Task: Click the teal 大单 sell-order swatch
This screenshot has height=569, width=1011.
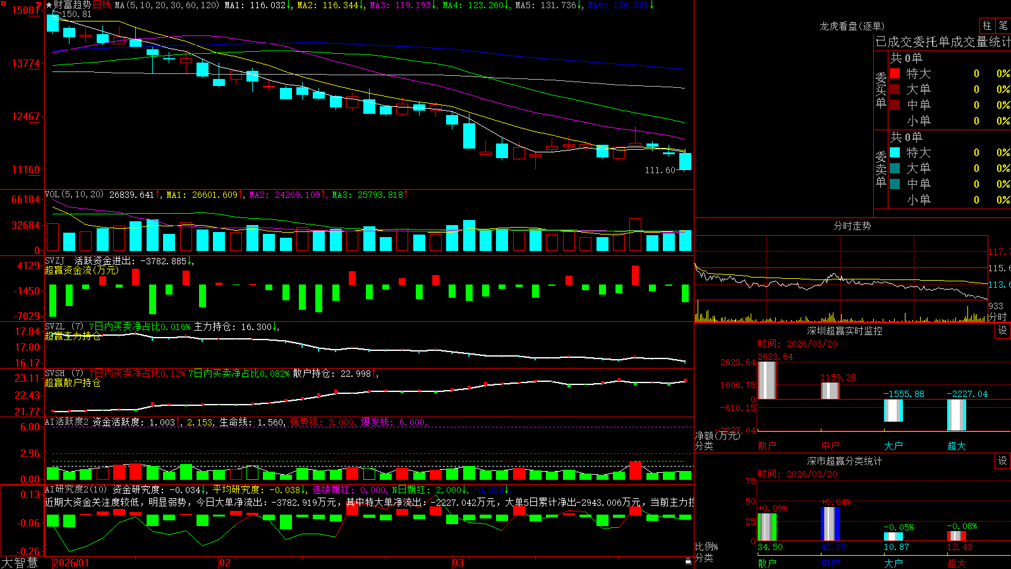Action: coord(895,168)
